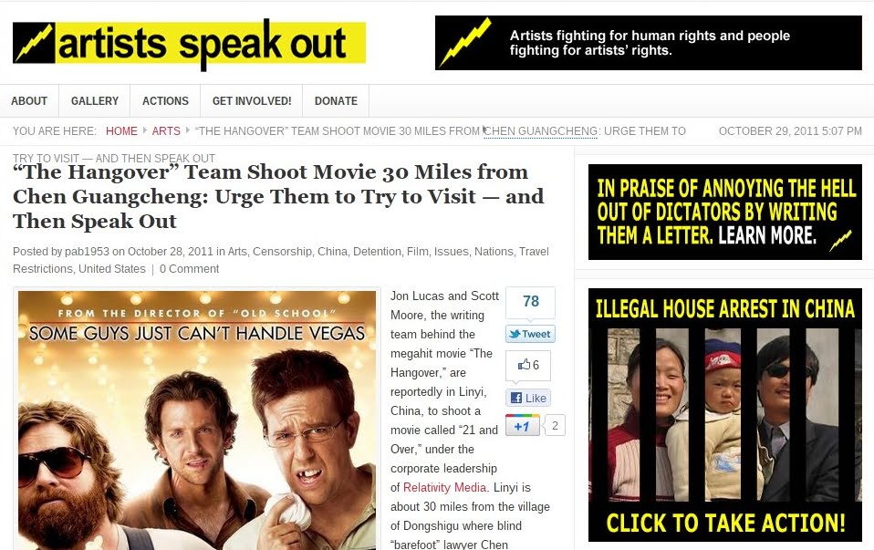Screen dimensions: 874x550
Task: Open the United States category link
Action: coord(112,268)
